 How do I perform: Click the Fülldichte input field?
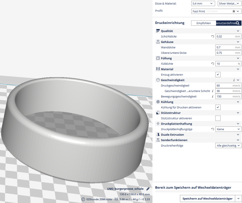coord(228,64)
